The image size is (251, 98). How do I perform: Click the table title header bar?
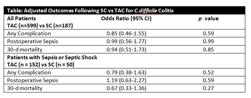[x=124, y=10]
